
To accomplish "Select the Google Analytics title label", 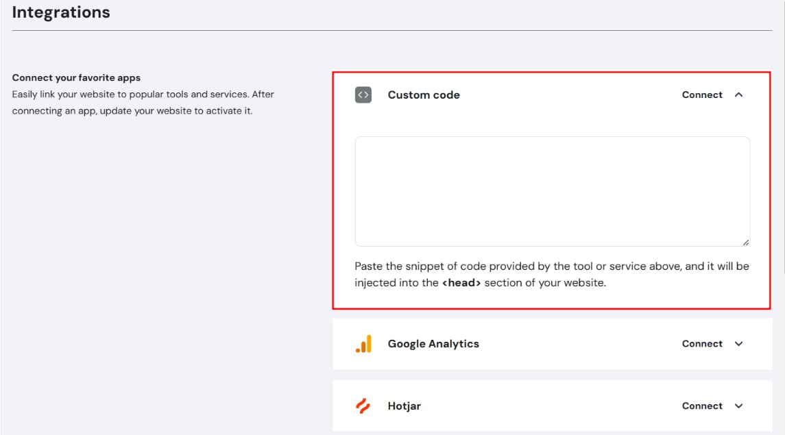I will 433,344.
